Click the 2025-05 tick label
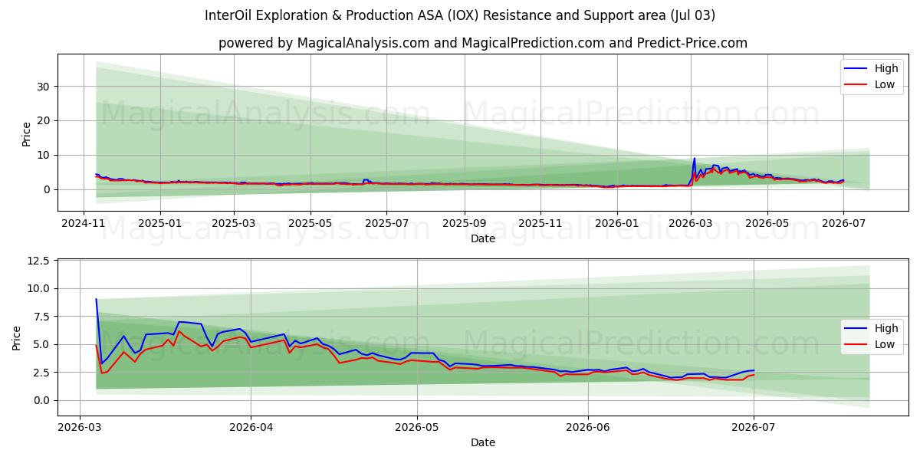 tap(310, 223)
